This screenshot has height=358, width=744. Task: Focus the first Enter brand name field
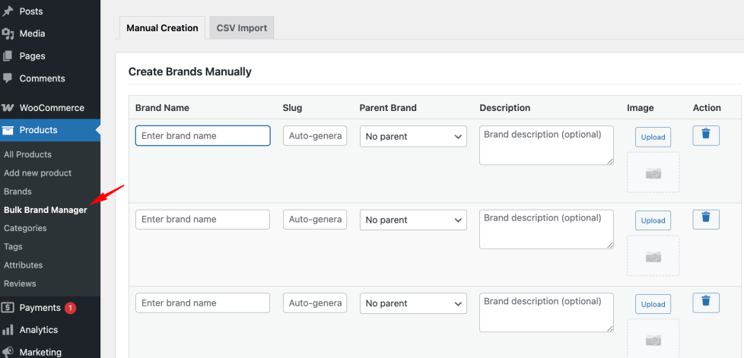coord(202,135)
